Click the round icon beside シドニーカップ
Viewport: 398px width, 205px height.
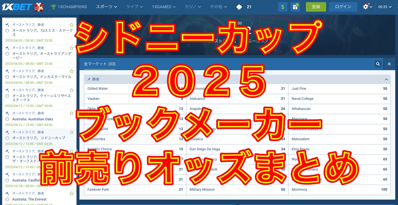pos(7,138)
